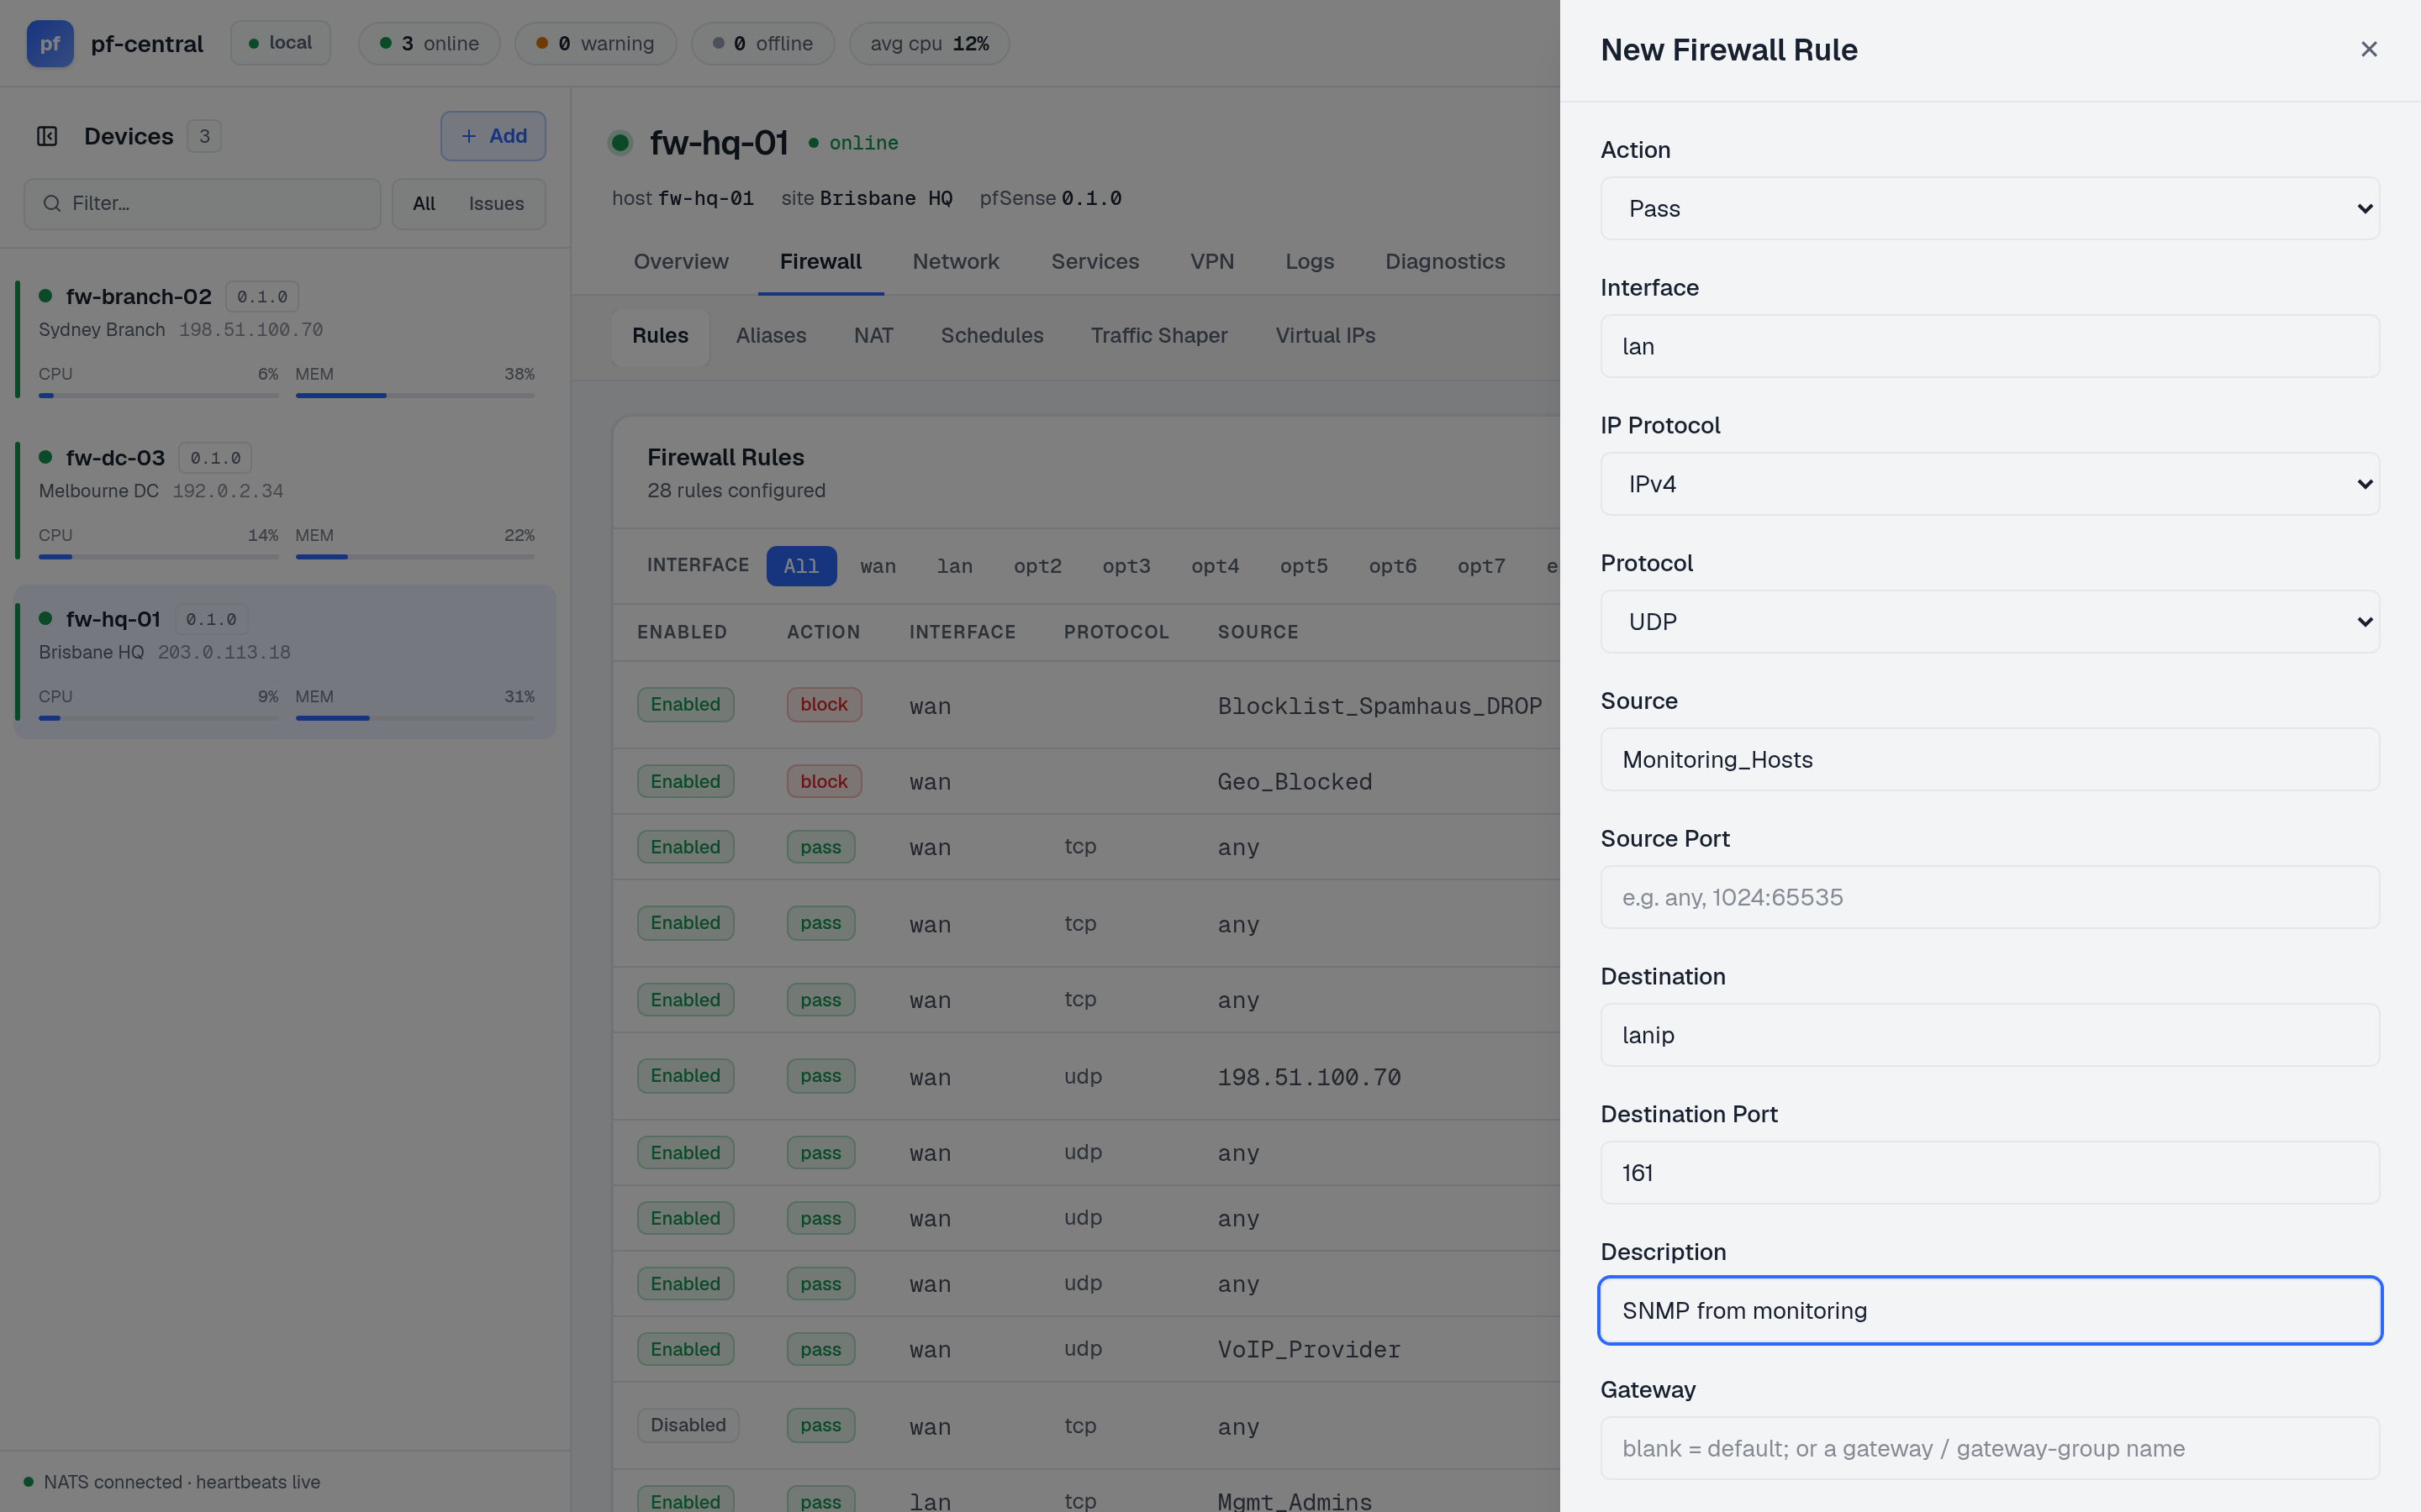The height and width of the screenshot is (1512, 2421).
Task: Click the Interface field containing lan
Action: [x=1990, y=346]
